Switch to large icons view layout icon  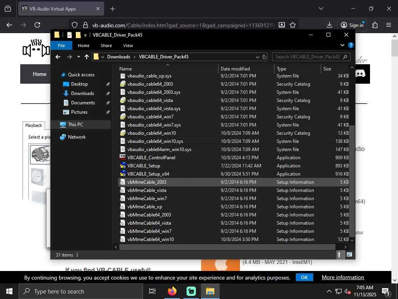(x=349, y=255)
